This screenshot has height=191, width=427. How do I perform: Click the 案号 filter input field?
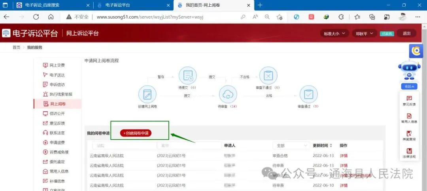point(189,146)
